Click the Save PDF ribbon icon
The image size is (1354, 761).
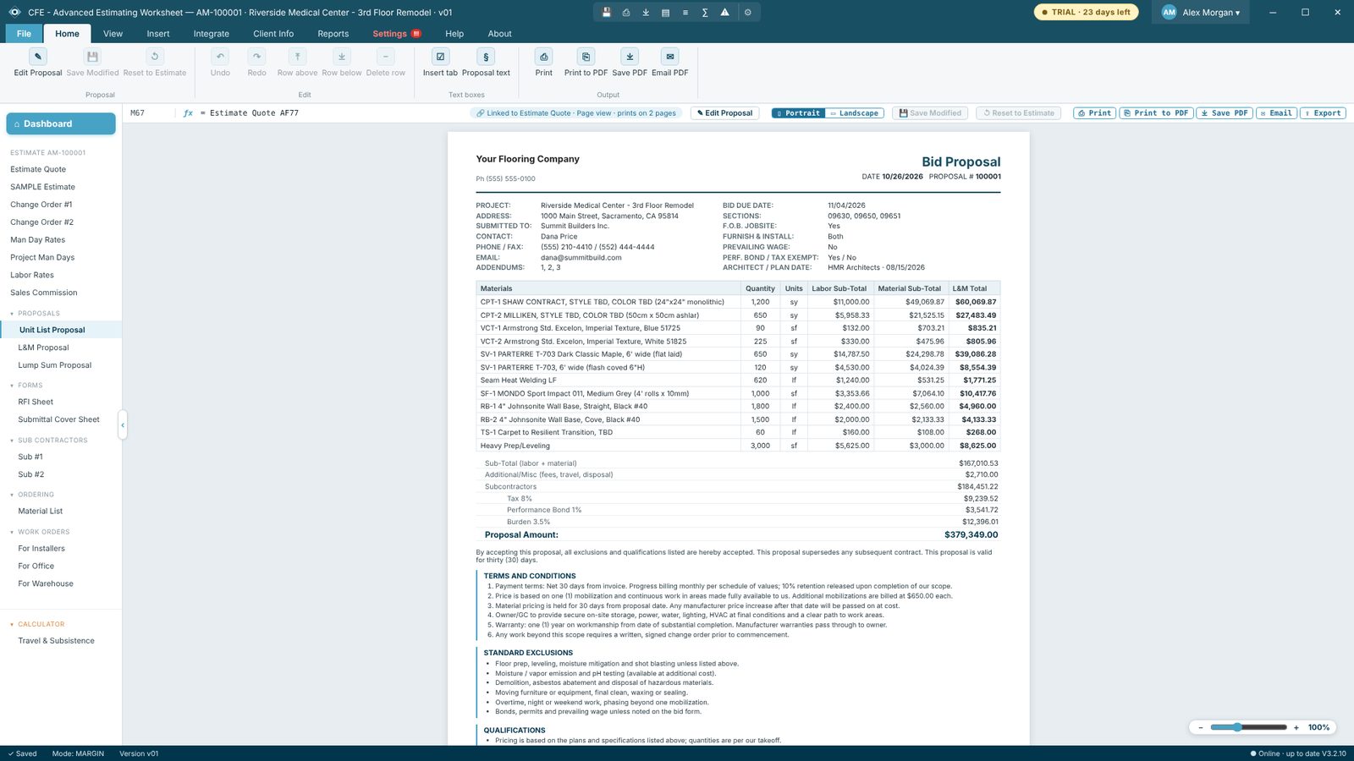[x=630, y=57]
